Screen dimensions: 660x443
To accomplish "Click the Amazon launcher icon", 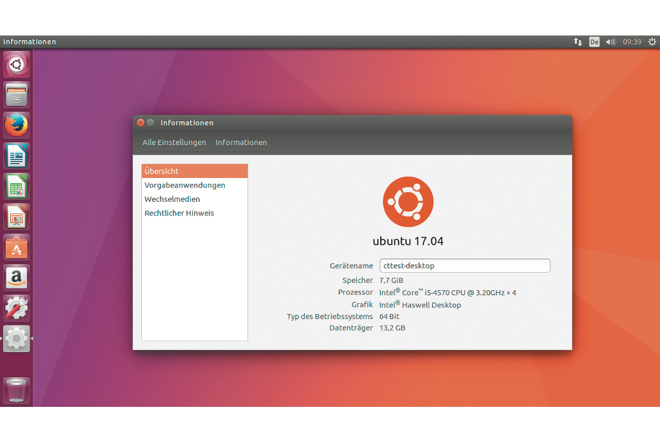I will tap(16, 277).
